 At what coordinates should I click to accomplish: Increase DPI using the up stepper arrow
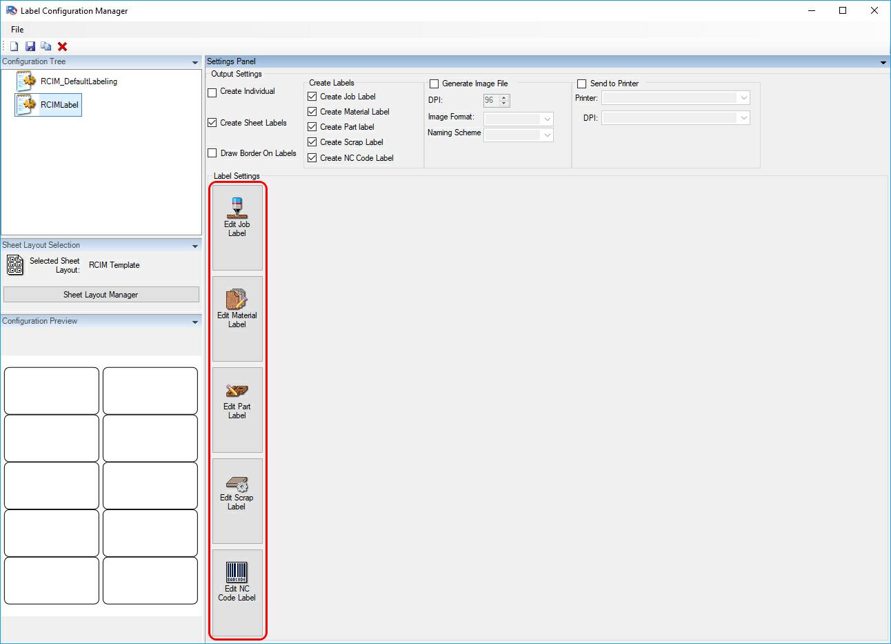505,97
